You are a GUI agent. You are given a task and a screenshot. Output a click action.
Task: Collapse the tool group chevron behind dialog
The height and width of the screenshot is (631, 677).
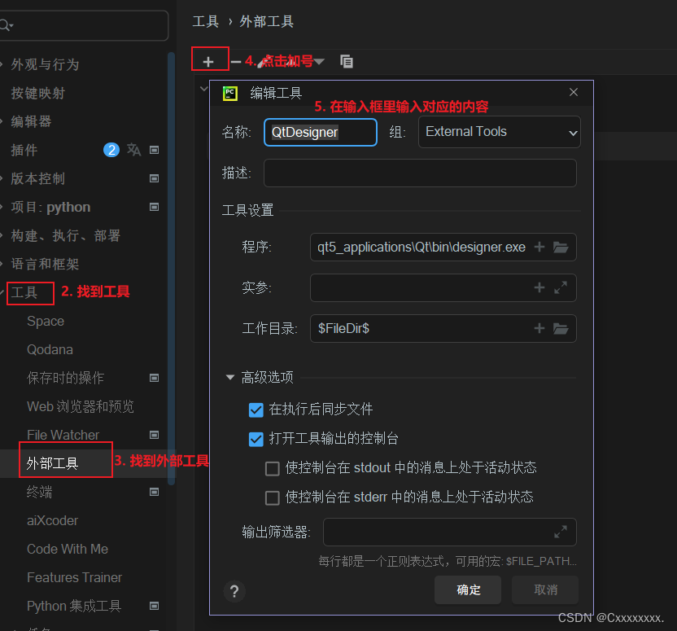coord(203,89)
